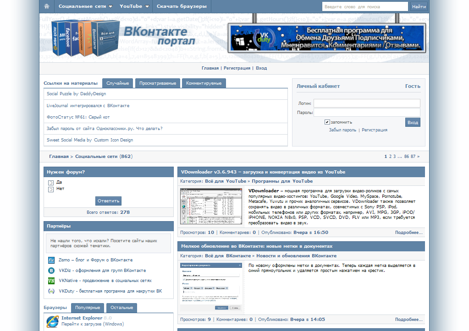This screenshot has height=331, width=469.
Task: Open the VDownloader screenshot thumbnail
Action: point(211,206)
